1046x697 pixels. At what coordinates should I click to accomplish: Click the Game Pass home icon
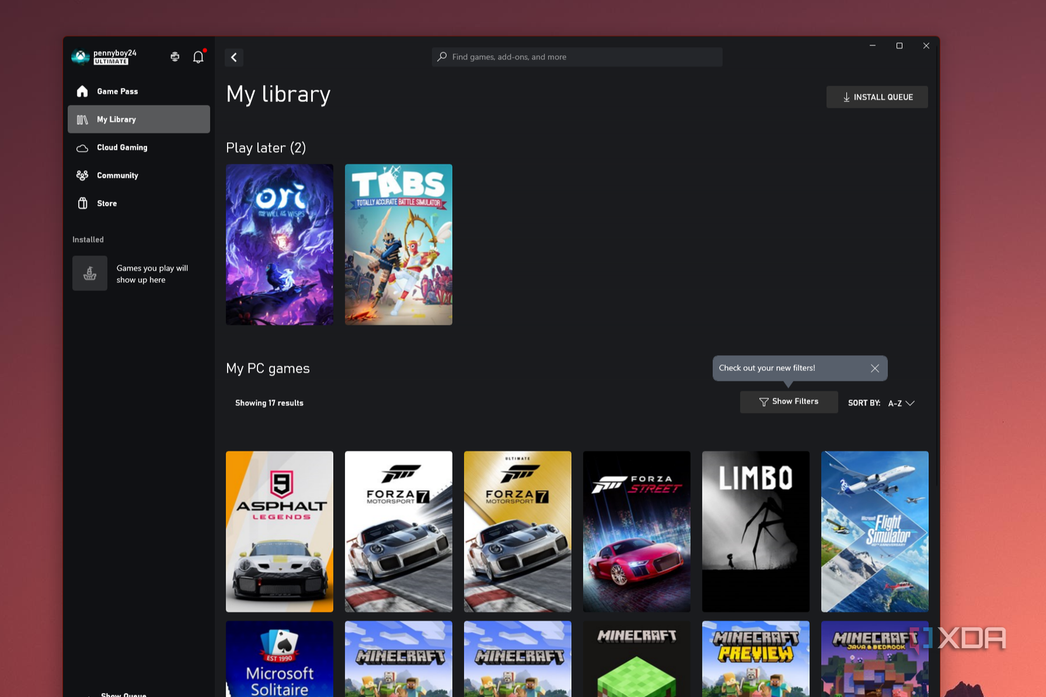point(82,91)
